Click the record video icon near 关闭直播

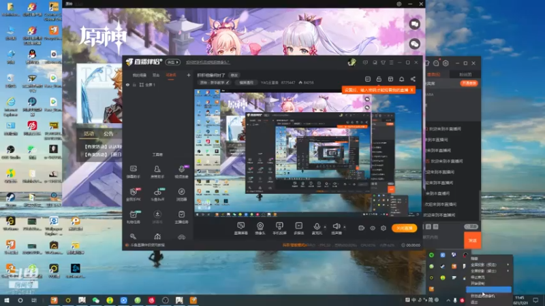[x=362, y=228]
